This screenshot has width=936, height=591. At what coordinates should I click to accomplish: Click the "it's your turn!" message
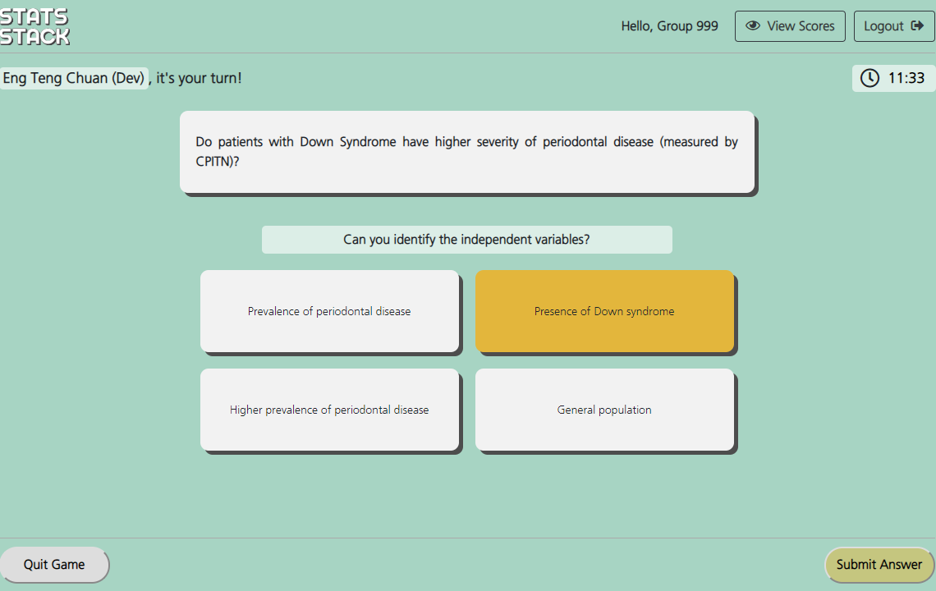click(199, 78)
